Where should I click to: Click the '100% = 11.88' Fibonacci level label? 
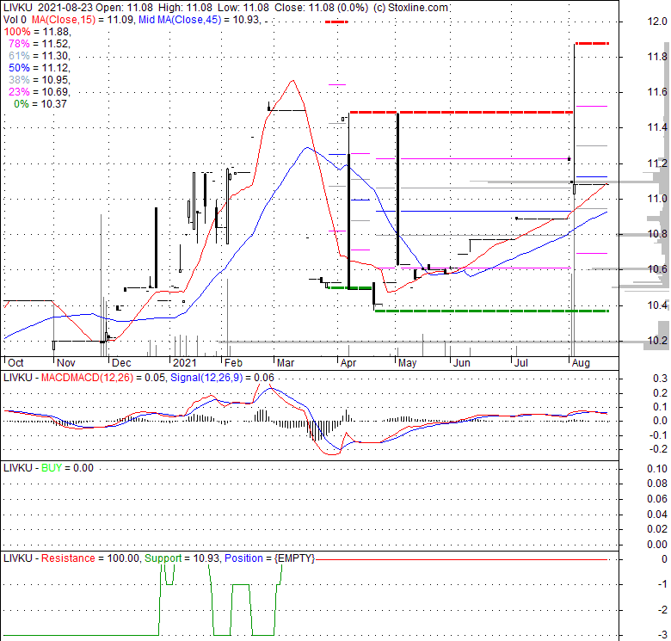37,32
